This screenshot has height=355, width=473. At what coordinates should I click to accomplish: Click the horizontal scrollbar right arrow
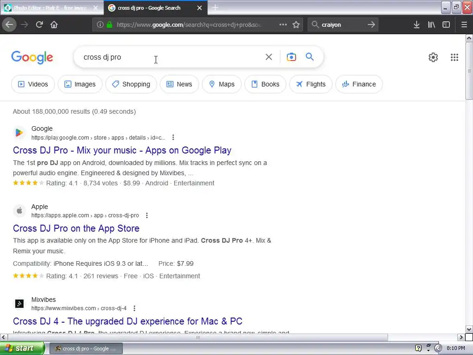tap(461, 337)
